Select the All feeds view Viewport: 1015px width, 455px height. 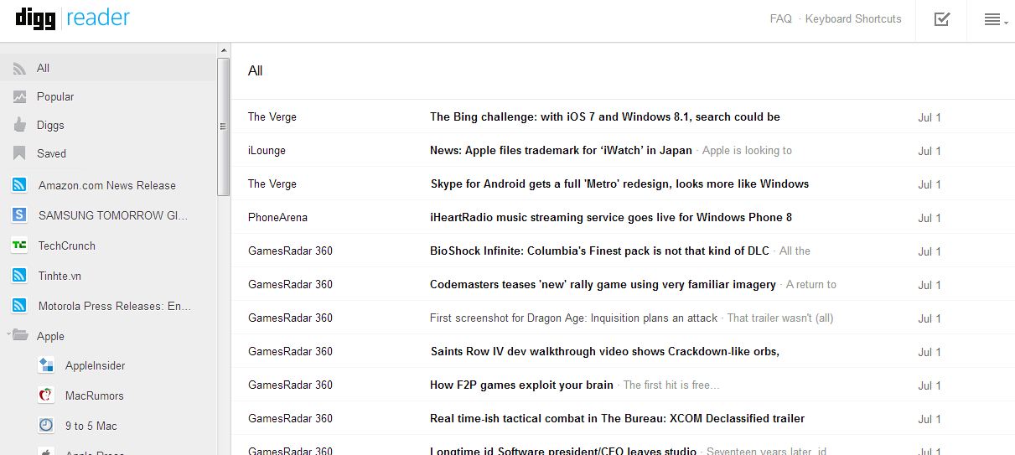pos(43,68)
